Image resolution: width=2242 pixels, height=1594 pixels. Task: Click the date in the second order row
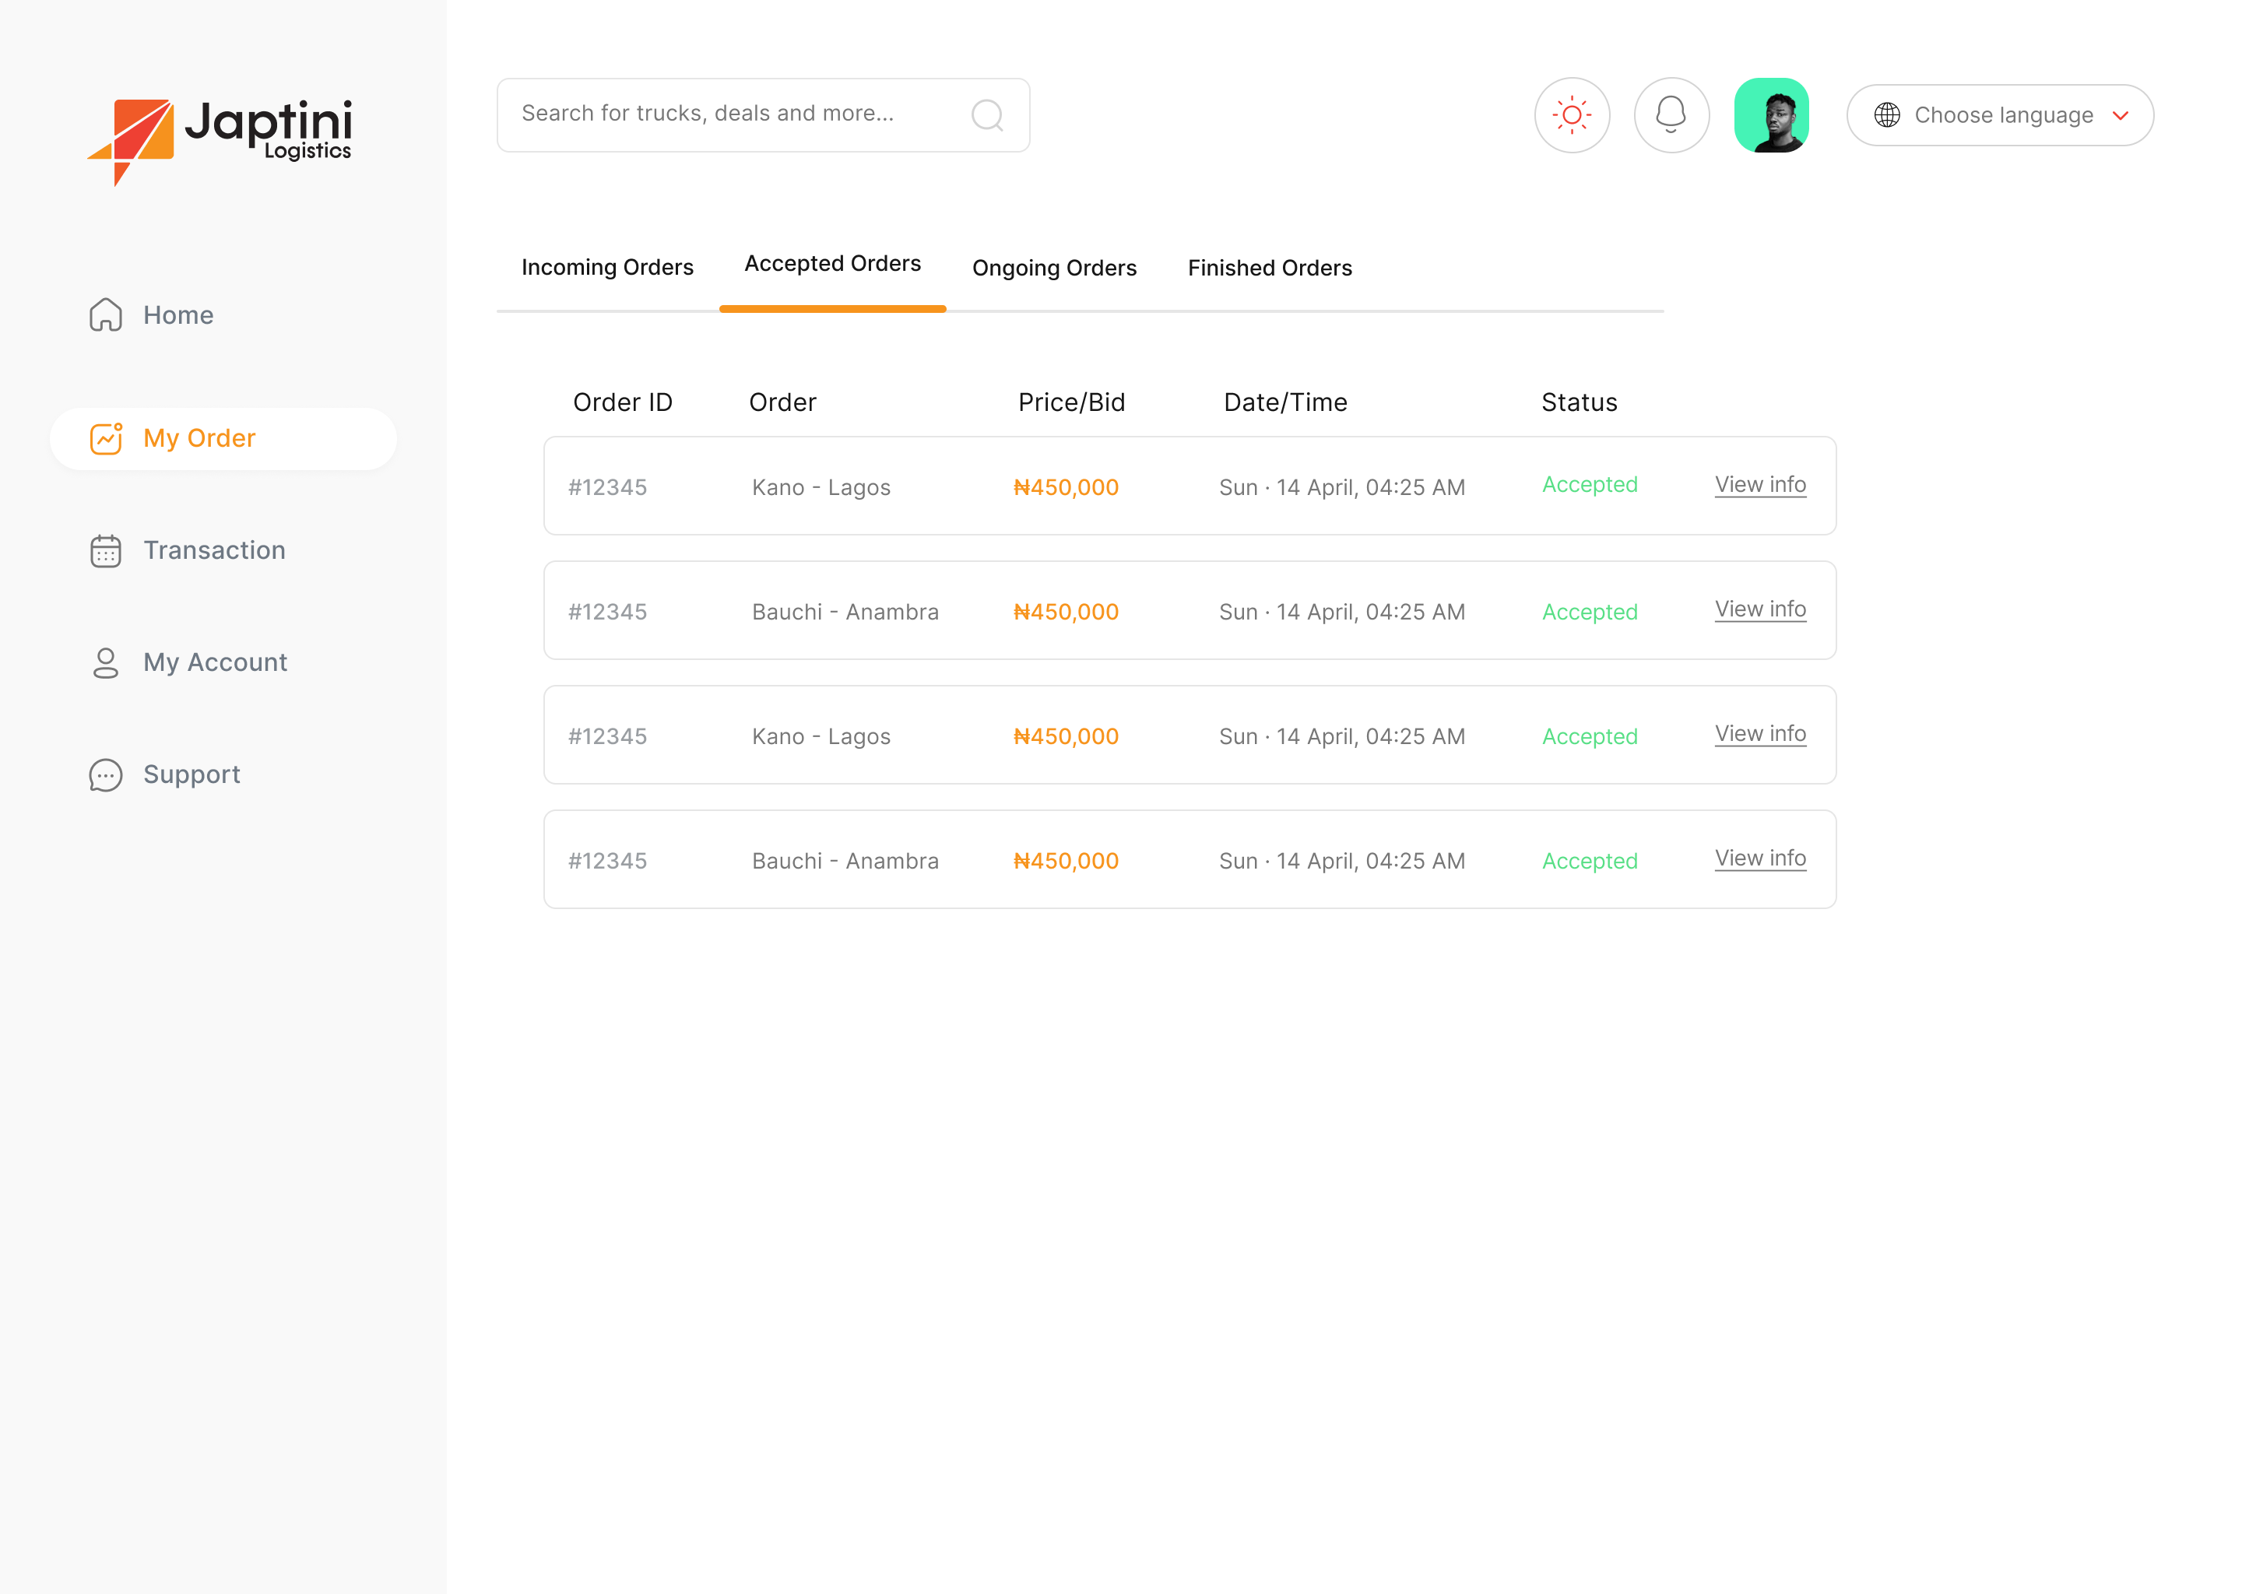pos(1342,613)
